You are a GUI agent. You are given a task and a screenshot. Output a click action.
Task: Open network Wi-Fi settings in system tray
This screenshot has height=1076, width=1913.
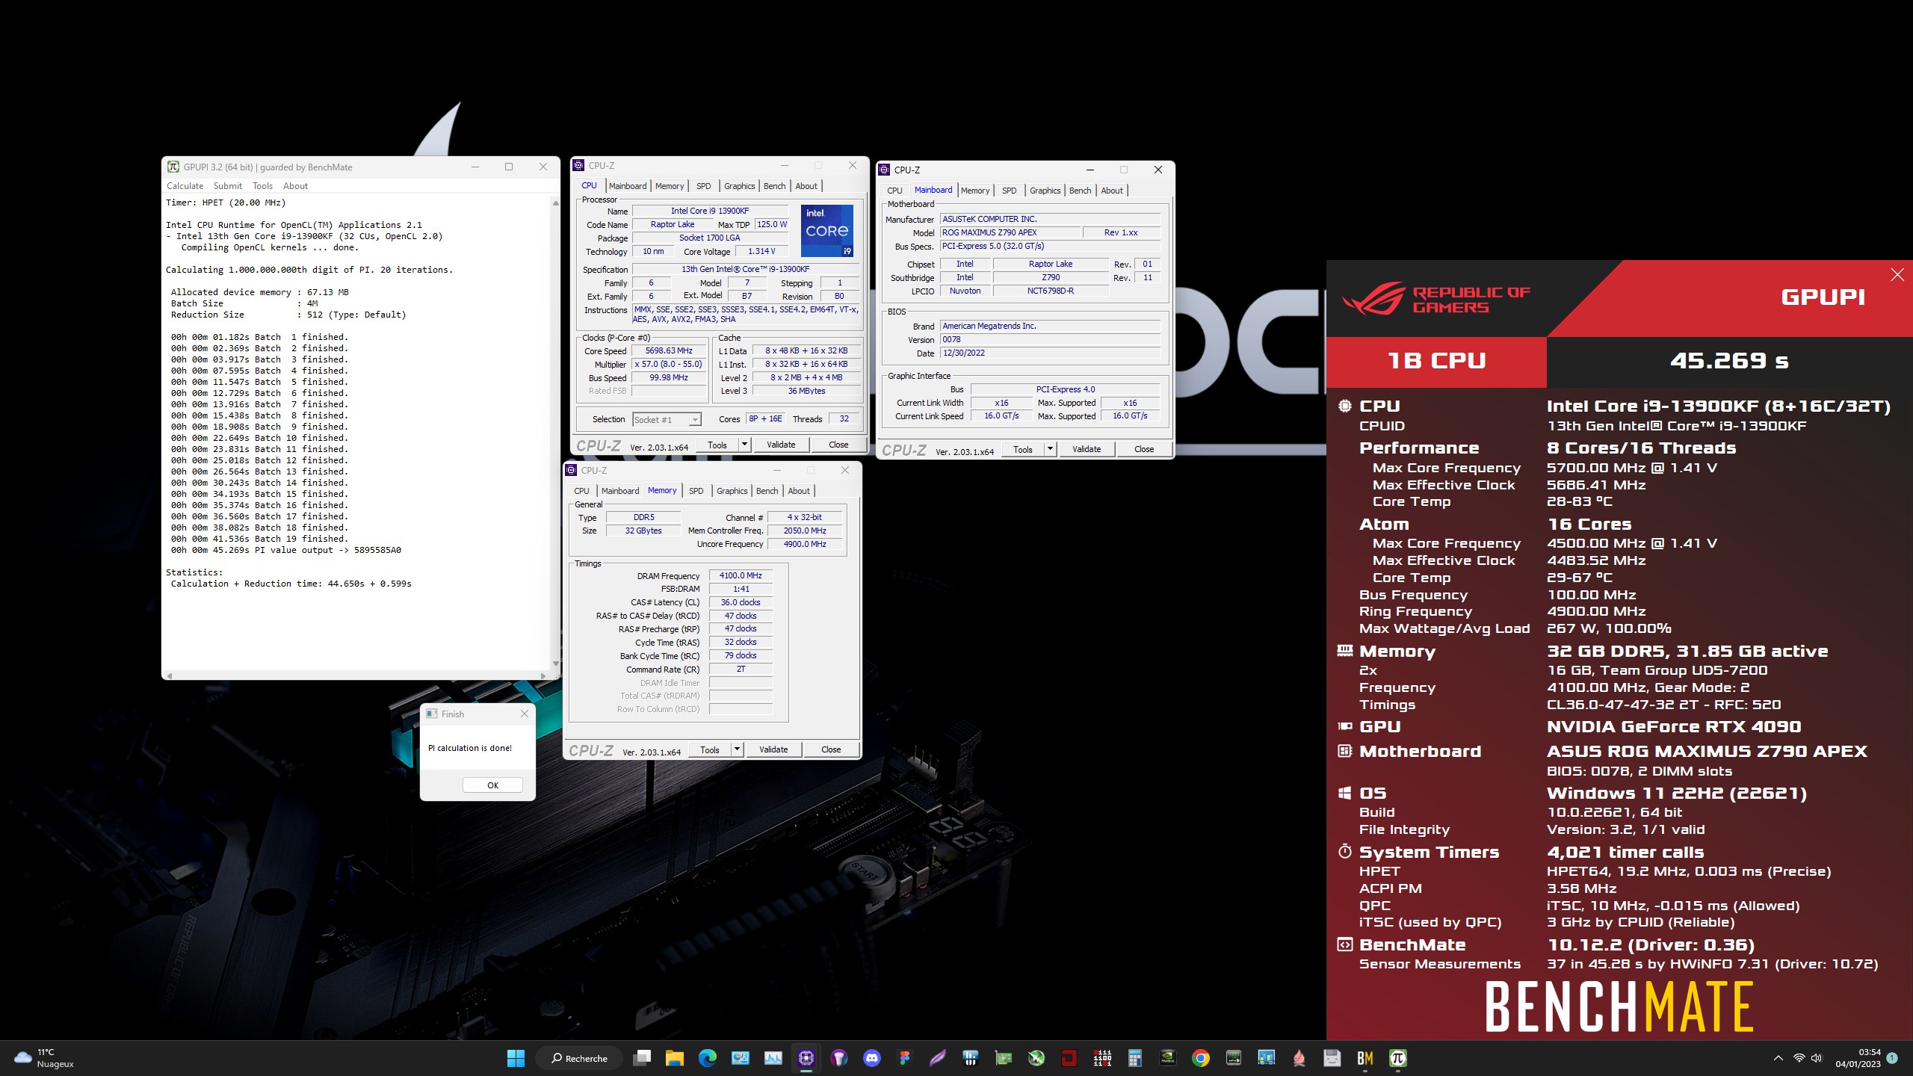[1799, 1058]
